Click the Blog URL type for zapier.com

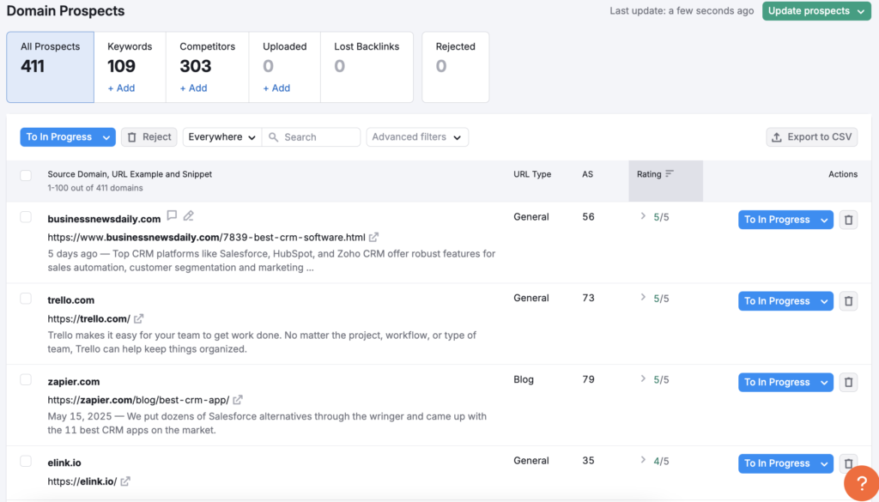[x=524, y=379]
